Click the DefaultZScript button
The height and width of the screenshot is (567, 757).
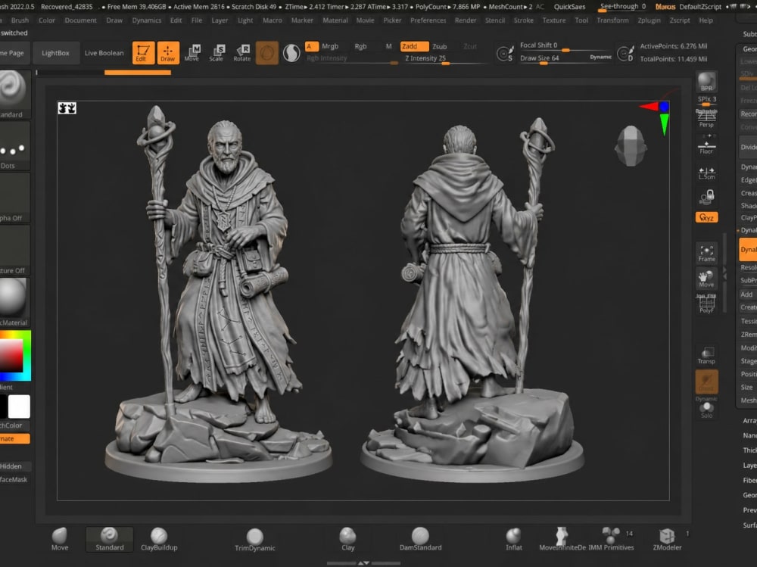click(x=700, y=7)
